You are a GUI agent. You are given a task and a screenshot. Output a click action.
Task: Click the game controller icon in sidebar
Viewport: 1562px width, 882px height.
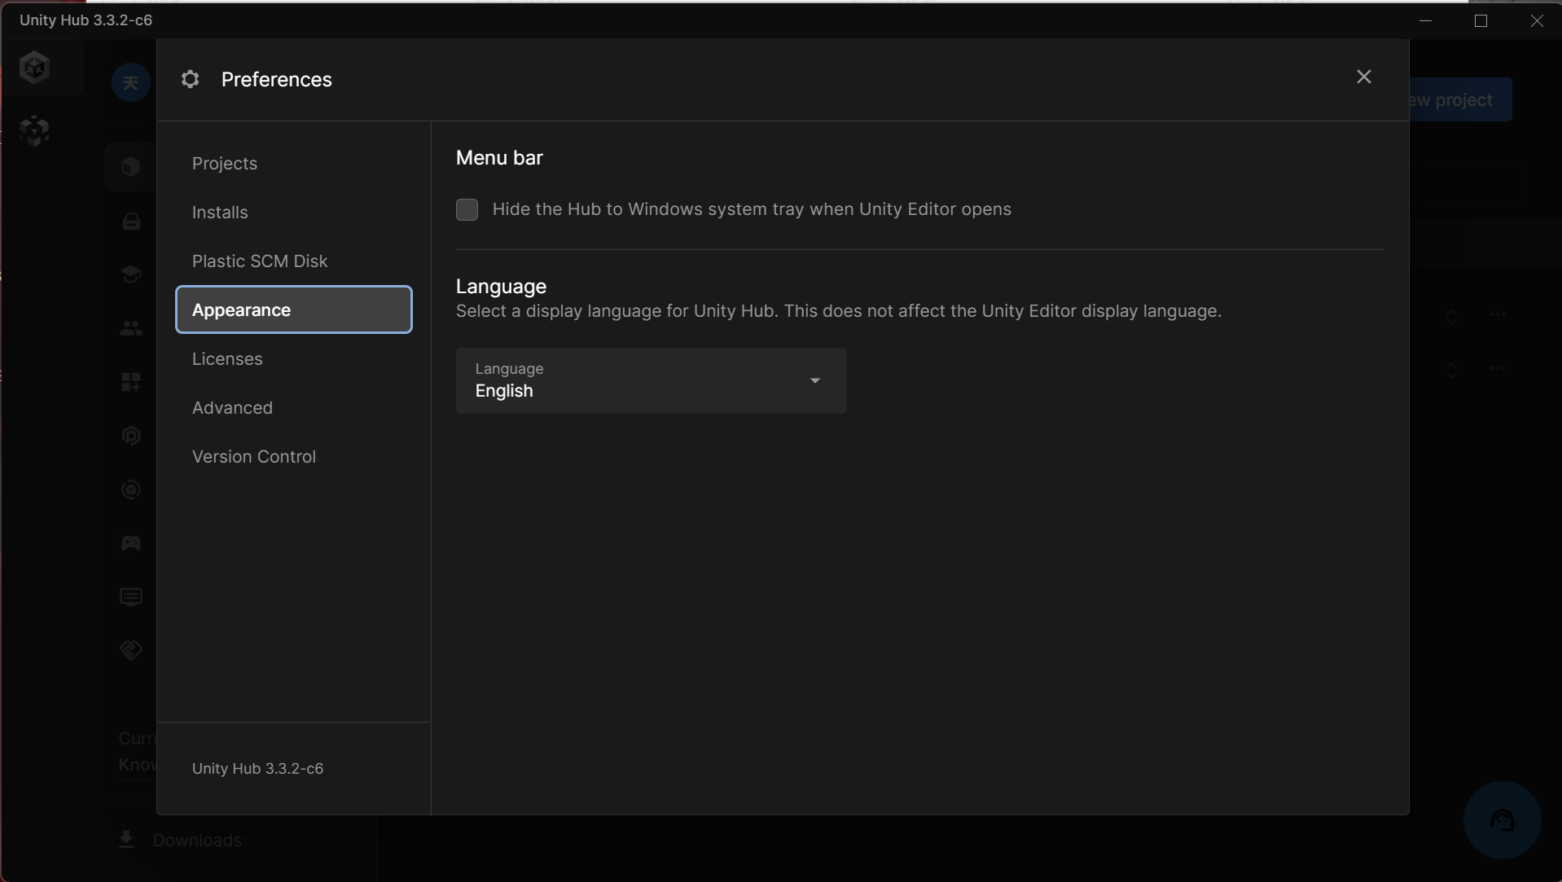click(x=131, y=543)
